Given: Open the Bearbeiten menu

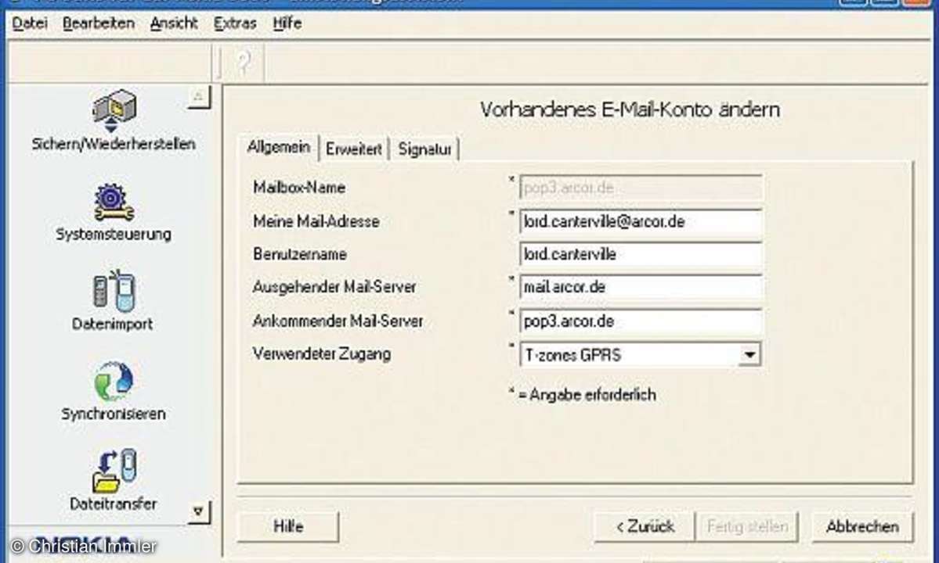Looking at the screenshot, I should pyautogui.click(x=99, y=23).
